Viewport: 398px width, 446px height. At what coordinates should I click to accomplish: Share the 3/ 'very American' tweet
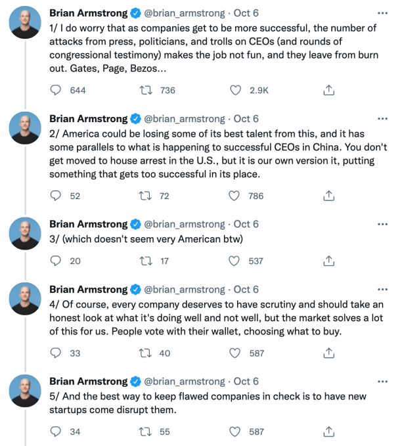330,261
